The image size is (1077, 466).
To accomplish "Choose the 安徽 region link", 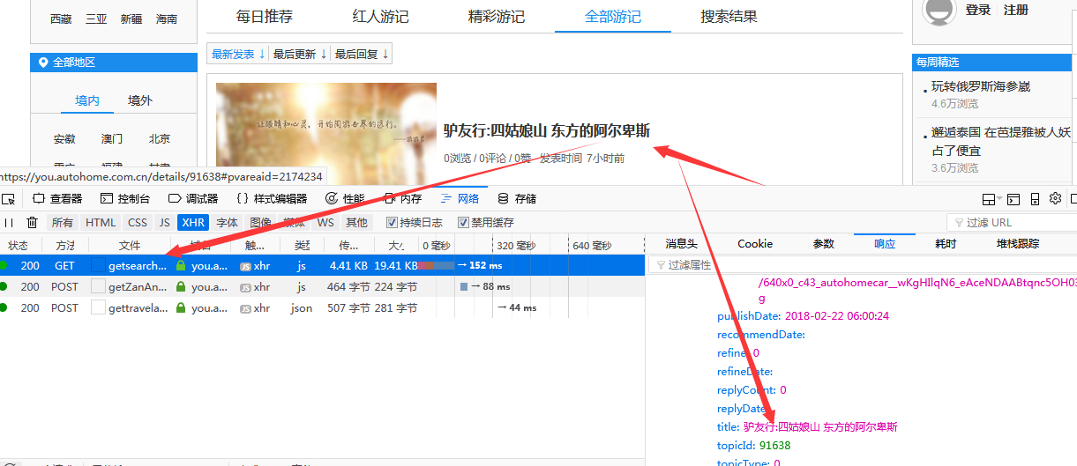I will [x=64, y=139].
